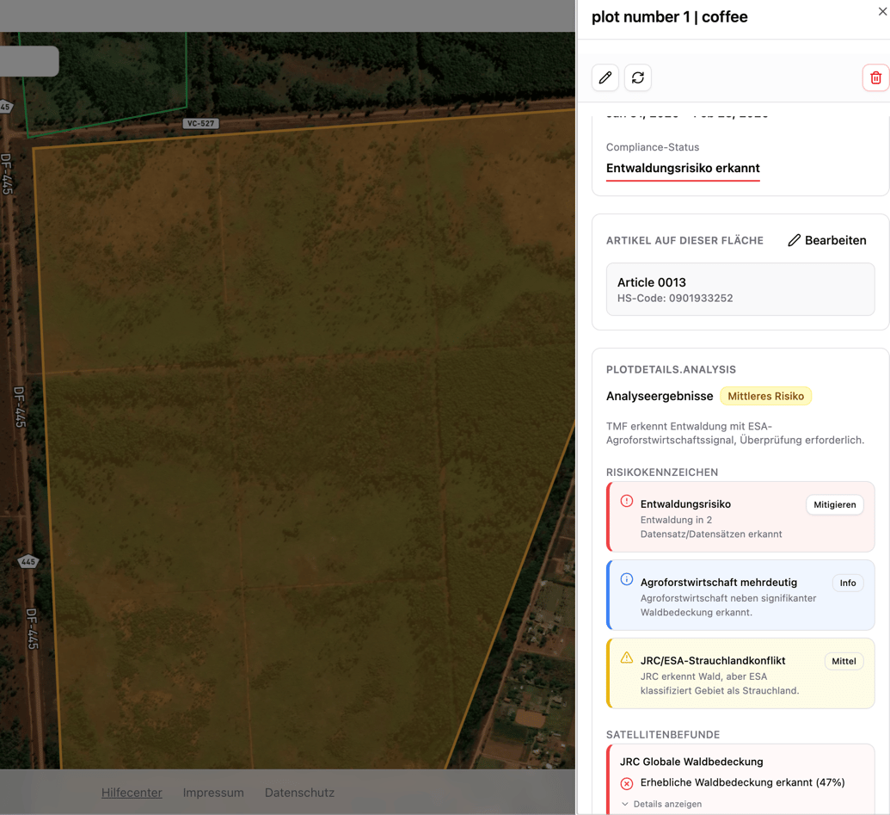The width and height of the screenshot is (890, 815).
Task: Click the Mittleres Risiko badge
Action: (765, 396)
